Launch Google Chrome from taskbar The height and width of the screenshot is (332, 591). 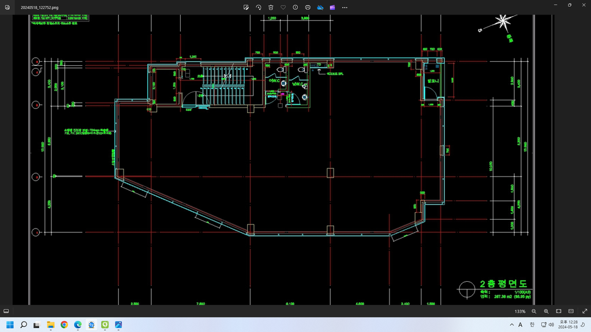click(x=64, y=325)
